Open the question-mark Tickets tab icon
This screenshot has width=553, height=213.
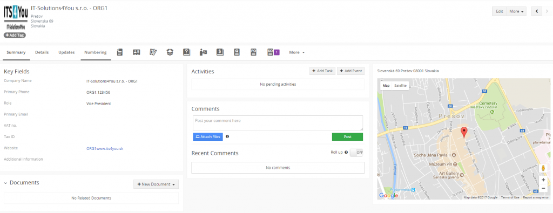[186, 52]
